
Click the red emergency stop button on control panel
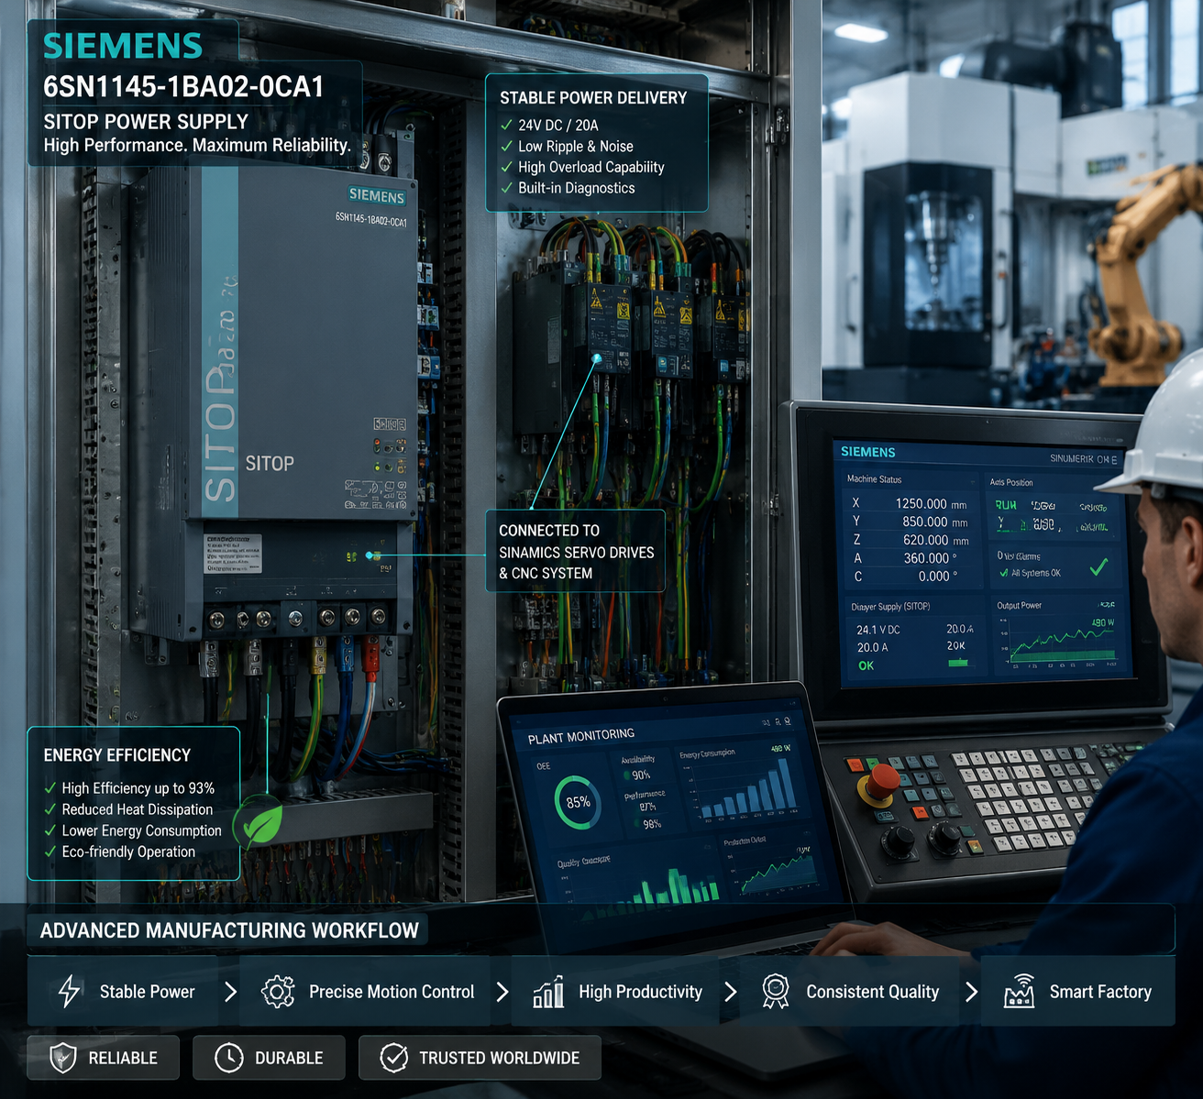point(882,783)
